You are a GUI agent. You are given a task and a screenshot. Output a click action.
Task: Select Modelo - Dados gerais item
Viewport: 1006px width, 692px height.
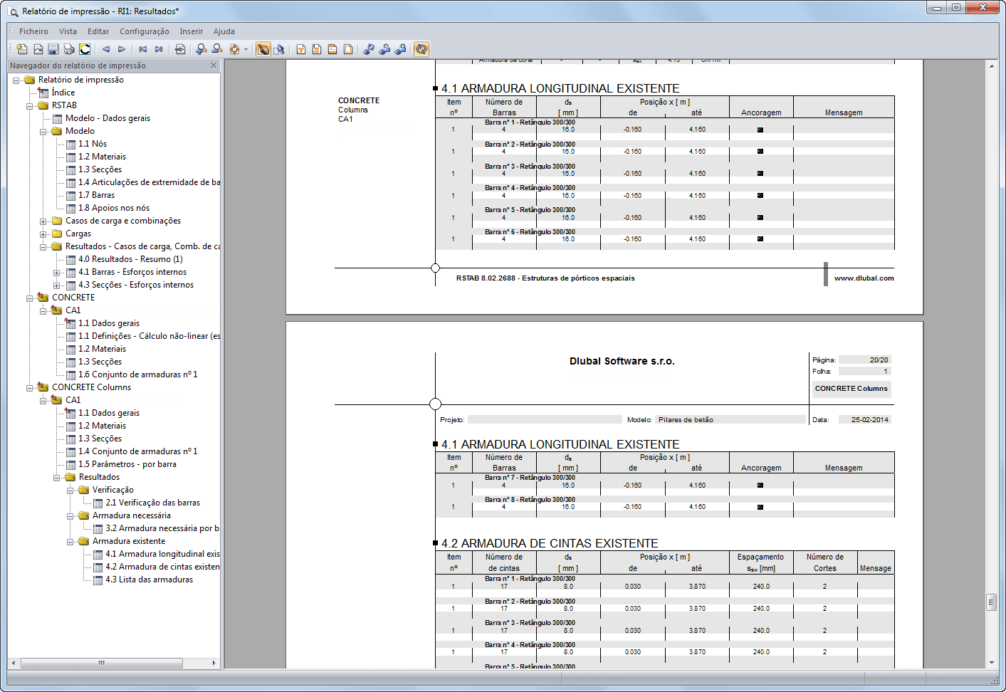click(x=108, y=118)
